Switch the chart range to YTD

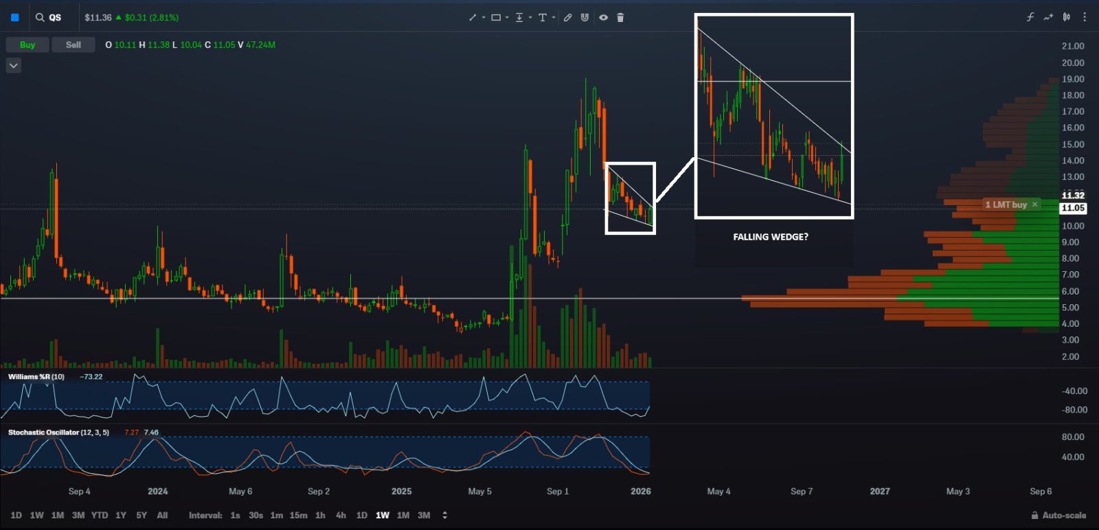tap(100, 515)
